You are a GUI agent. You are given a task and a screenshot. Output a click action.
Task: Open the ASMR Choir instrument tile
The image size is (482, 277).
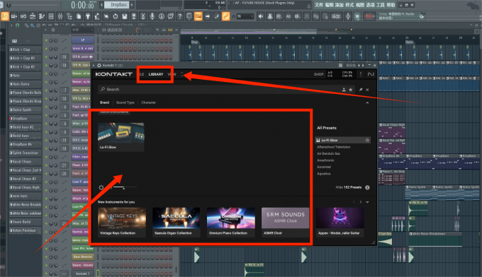click(285, 222)
